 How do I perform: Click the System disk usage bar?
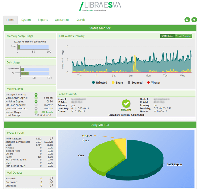[x=35, y=73]
